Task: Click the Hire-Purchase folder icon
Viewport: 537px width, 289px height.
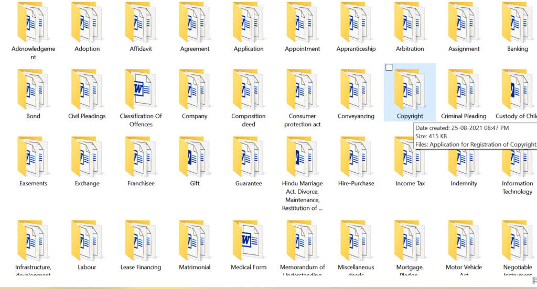Action: coord(356,157)
